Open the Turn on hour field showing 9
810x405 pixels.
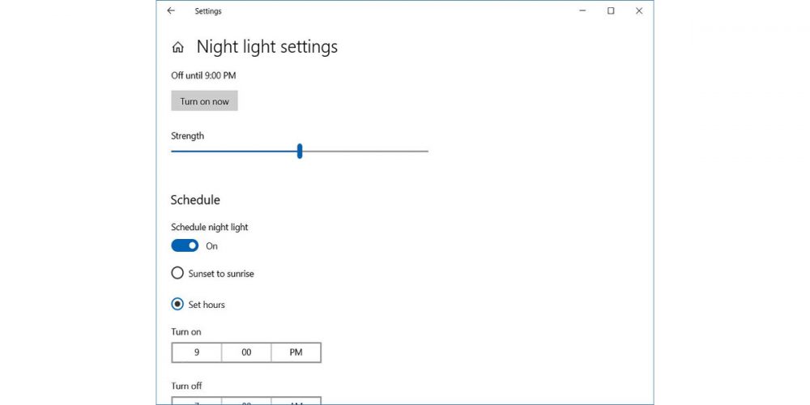point(196,352)
